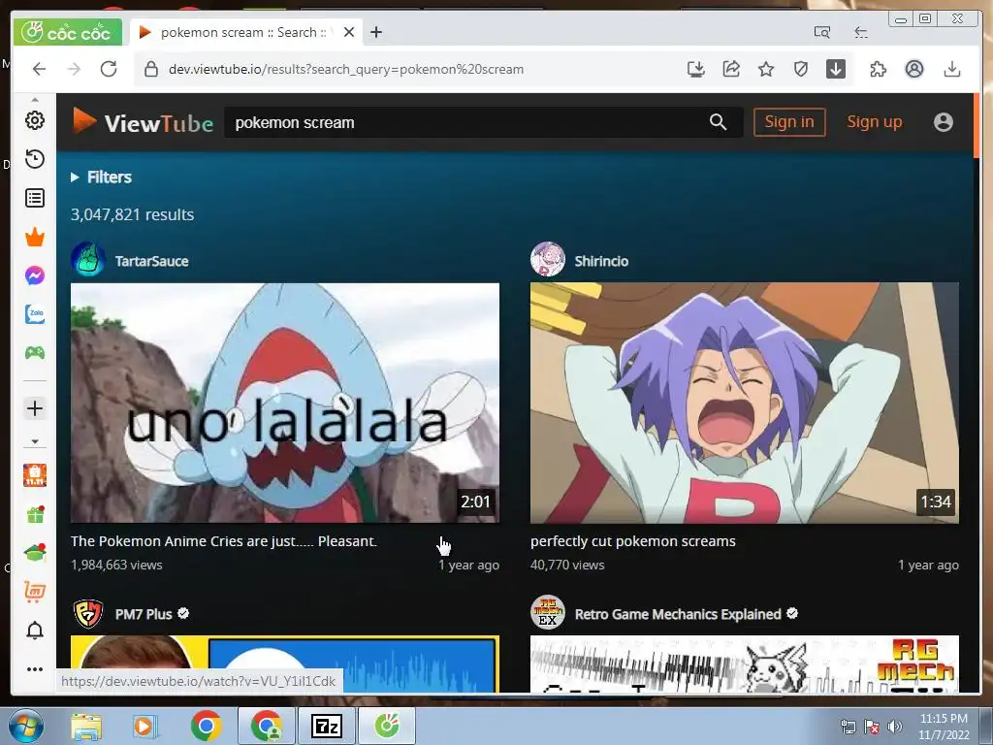Click the taskbar clock showing 11:15 PM

click(x=944, y=727)
